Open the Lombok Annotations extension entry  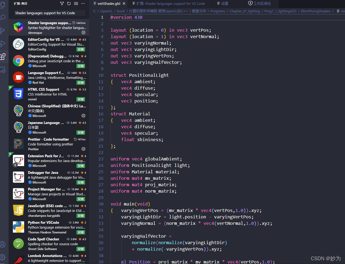tap(49, 259)
